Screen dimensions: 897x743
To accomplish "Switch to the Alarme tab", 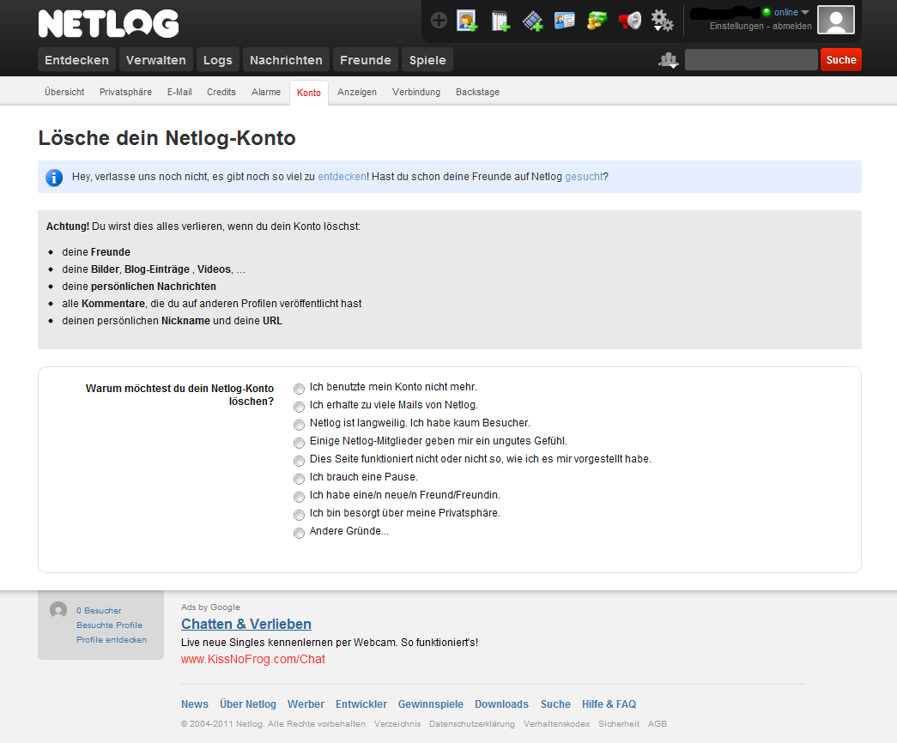I will click(266, 92).
